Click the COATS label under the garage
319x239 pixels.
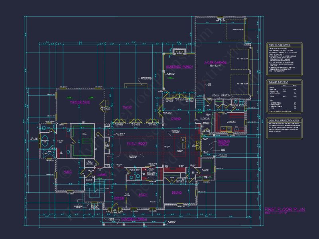coord(215,95)
